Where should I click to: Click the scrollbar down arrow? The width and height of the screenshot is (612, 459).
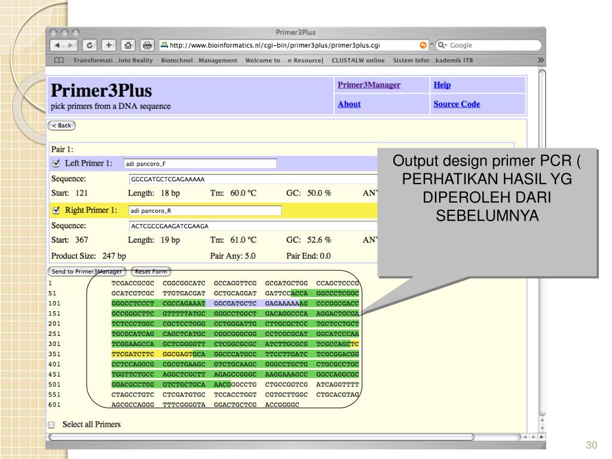pos(542,428)
